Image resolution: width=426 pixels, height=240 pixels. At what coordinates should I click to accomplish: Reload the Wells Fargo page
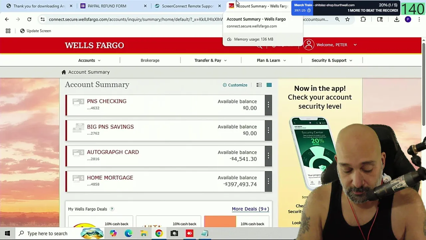[29, 19]
